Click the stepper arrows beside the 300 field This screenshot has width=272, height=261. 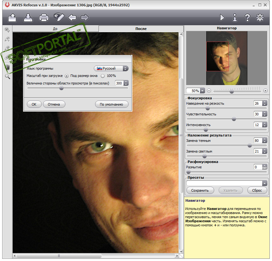[126, 83]
